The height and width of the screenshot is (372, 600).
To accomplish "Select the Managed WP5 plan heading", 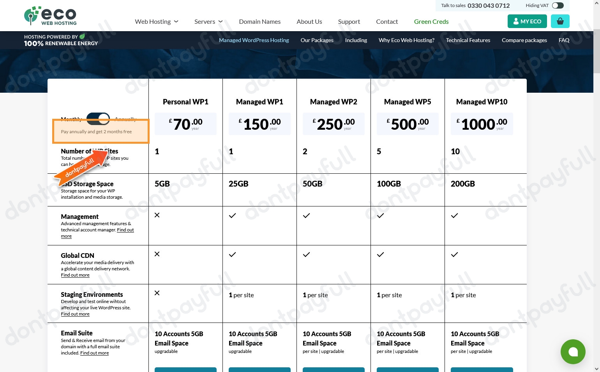I will click(x=408, y=102).
